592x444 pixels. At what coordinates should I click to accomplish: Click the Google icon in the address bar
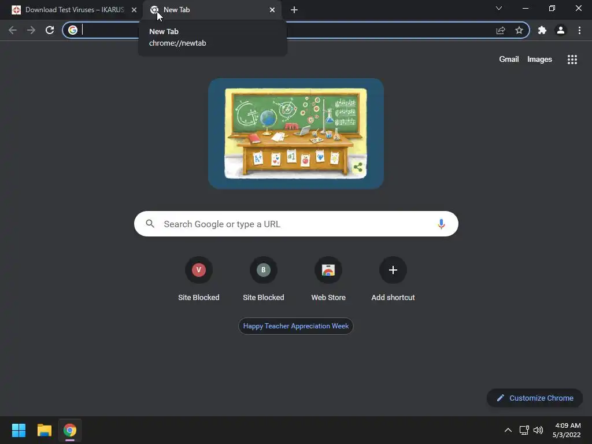[73, 30]
